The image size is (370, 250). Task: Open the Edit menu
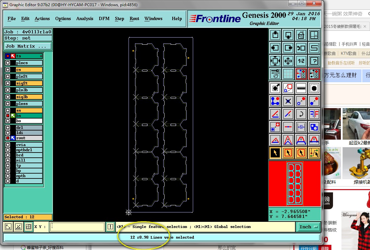pos(25,18)
